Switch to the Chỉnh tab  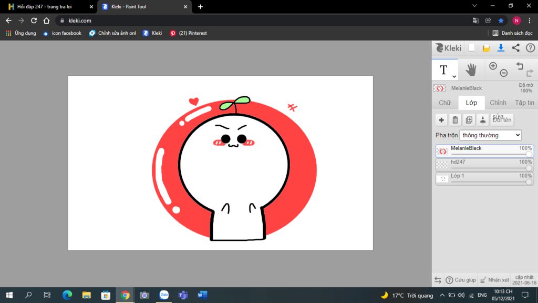[x=498, y=103]
